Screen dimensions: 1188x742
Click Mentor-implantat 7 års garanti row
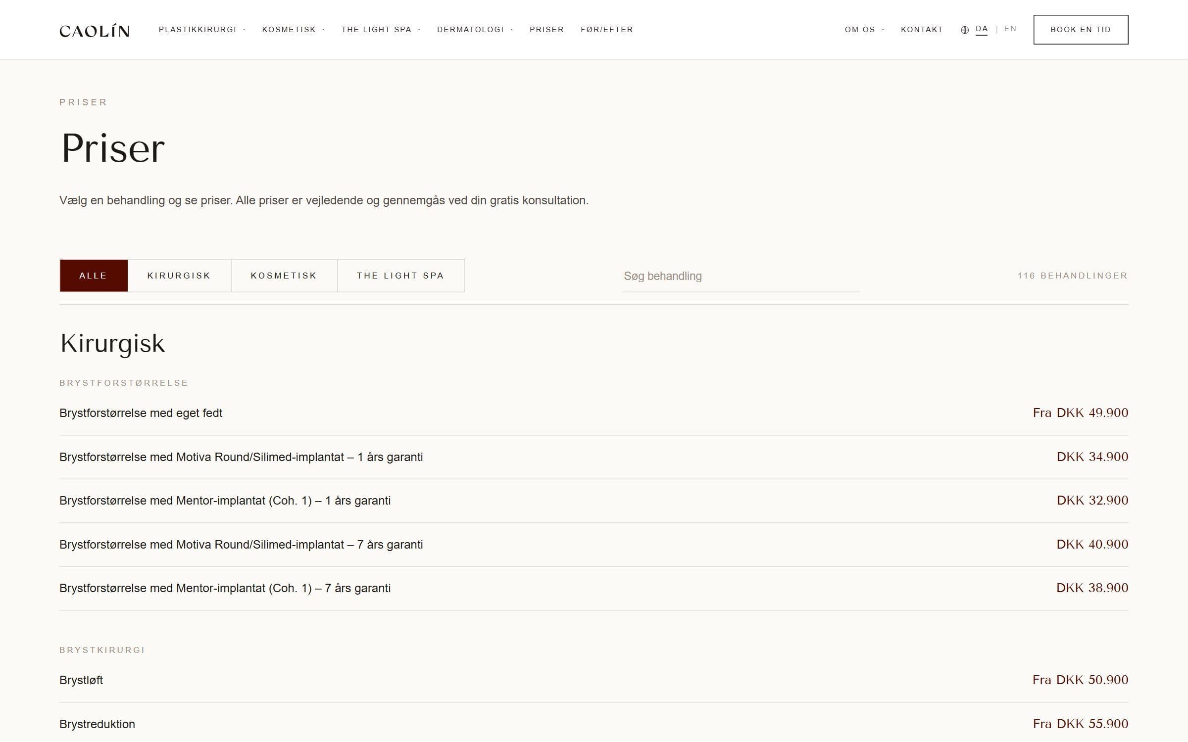point(594,588)
